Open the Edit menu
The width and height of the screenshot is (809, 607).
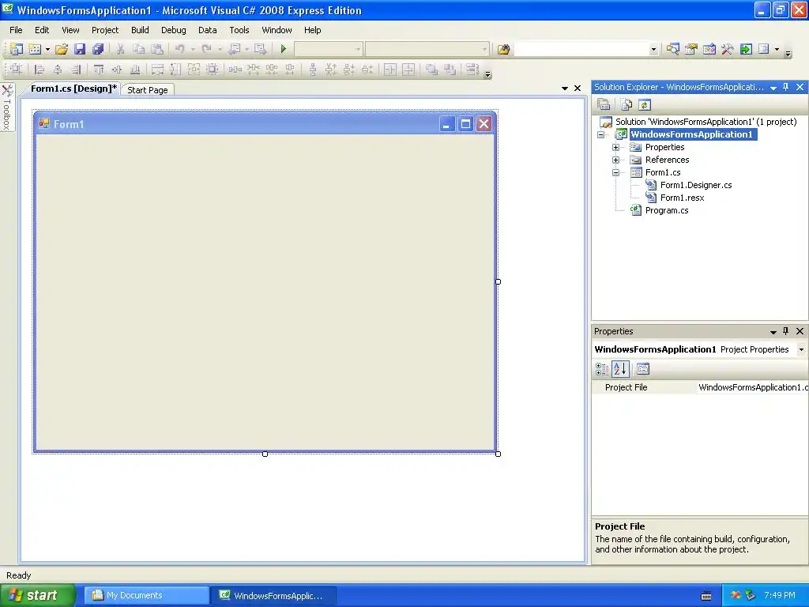pos(42,30)
